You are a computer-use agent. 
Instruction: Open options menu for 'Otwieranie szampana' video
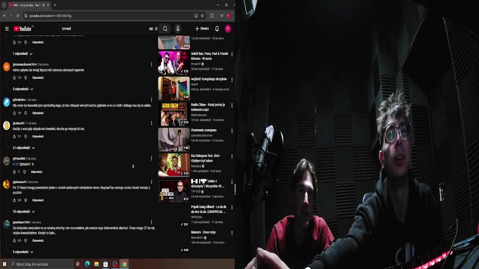coord(232,131)
